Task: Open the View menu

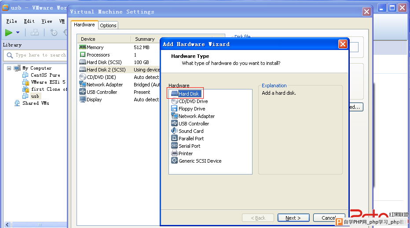Action: pyautogui.click(x=47, y=21)
